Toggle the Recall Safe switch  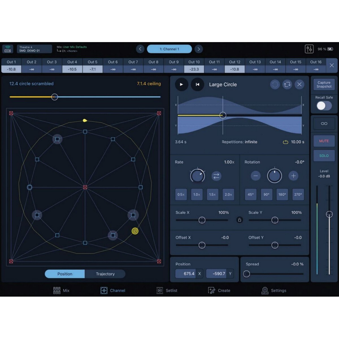(x=324, y=106)
